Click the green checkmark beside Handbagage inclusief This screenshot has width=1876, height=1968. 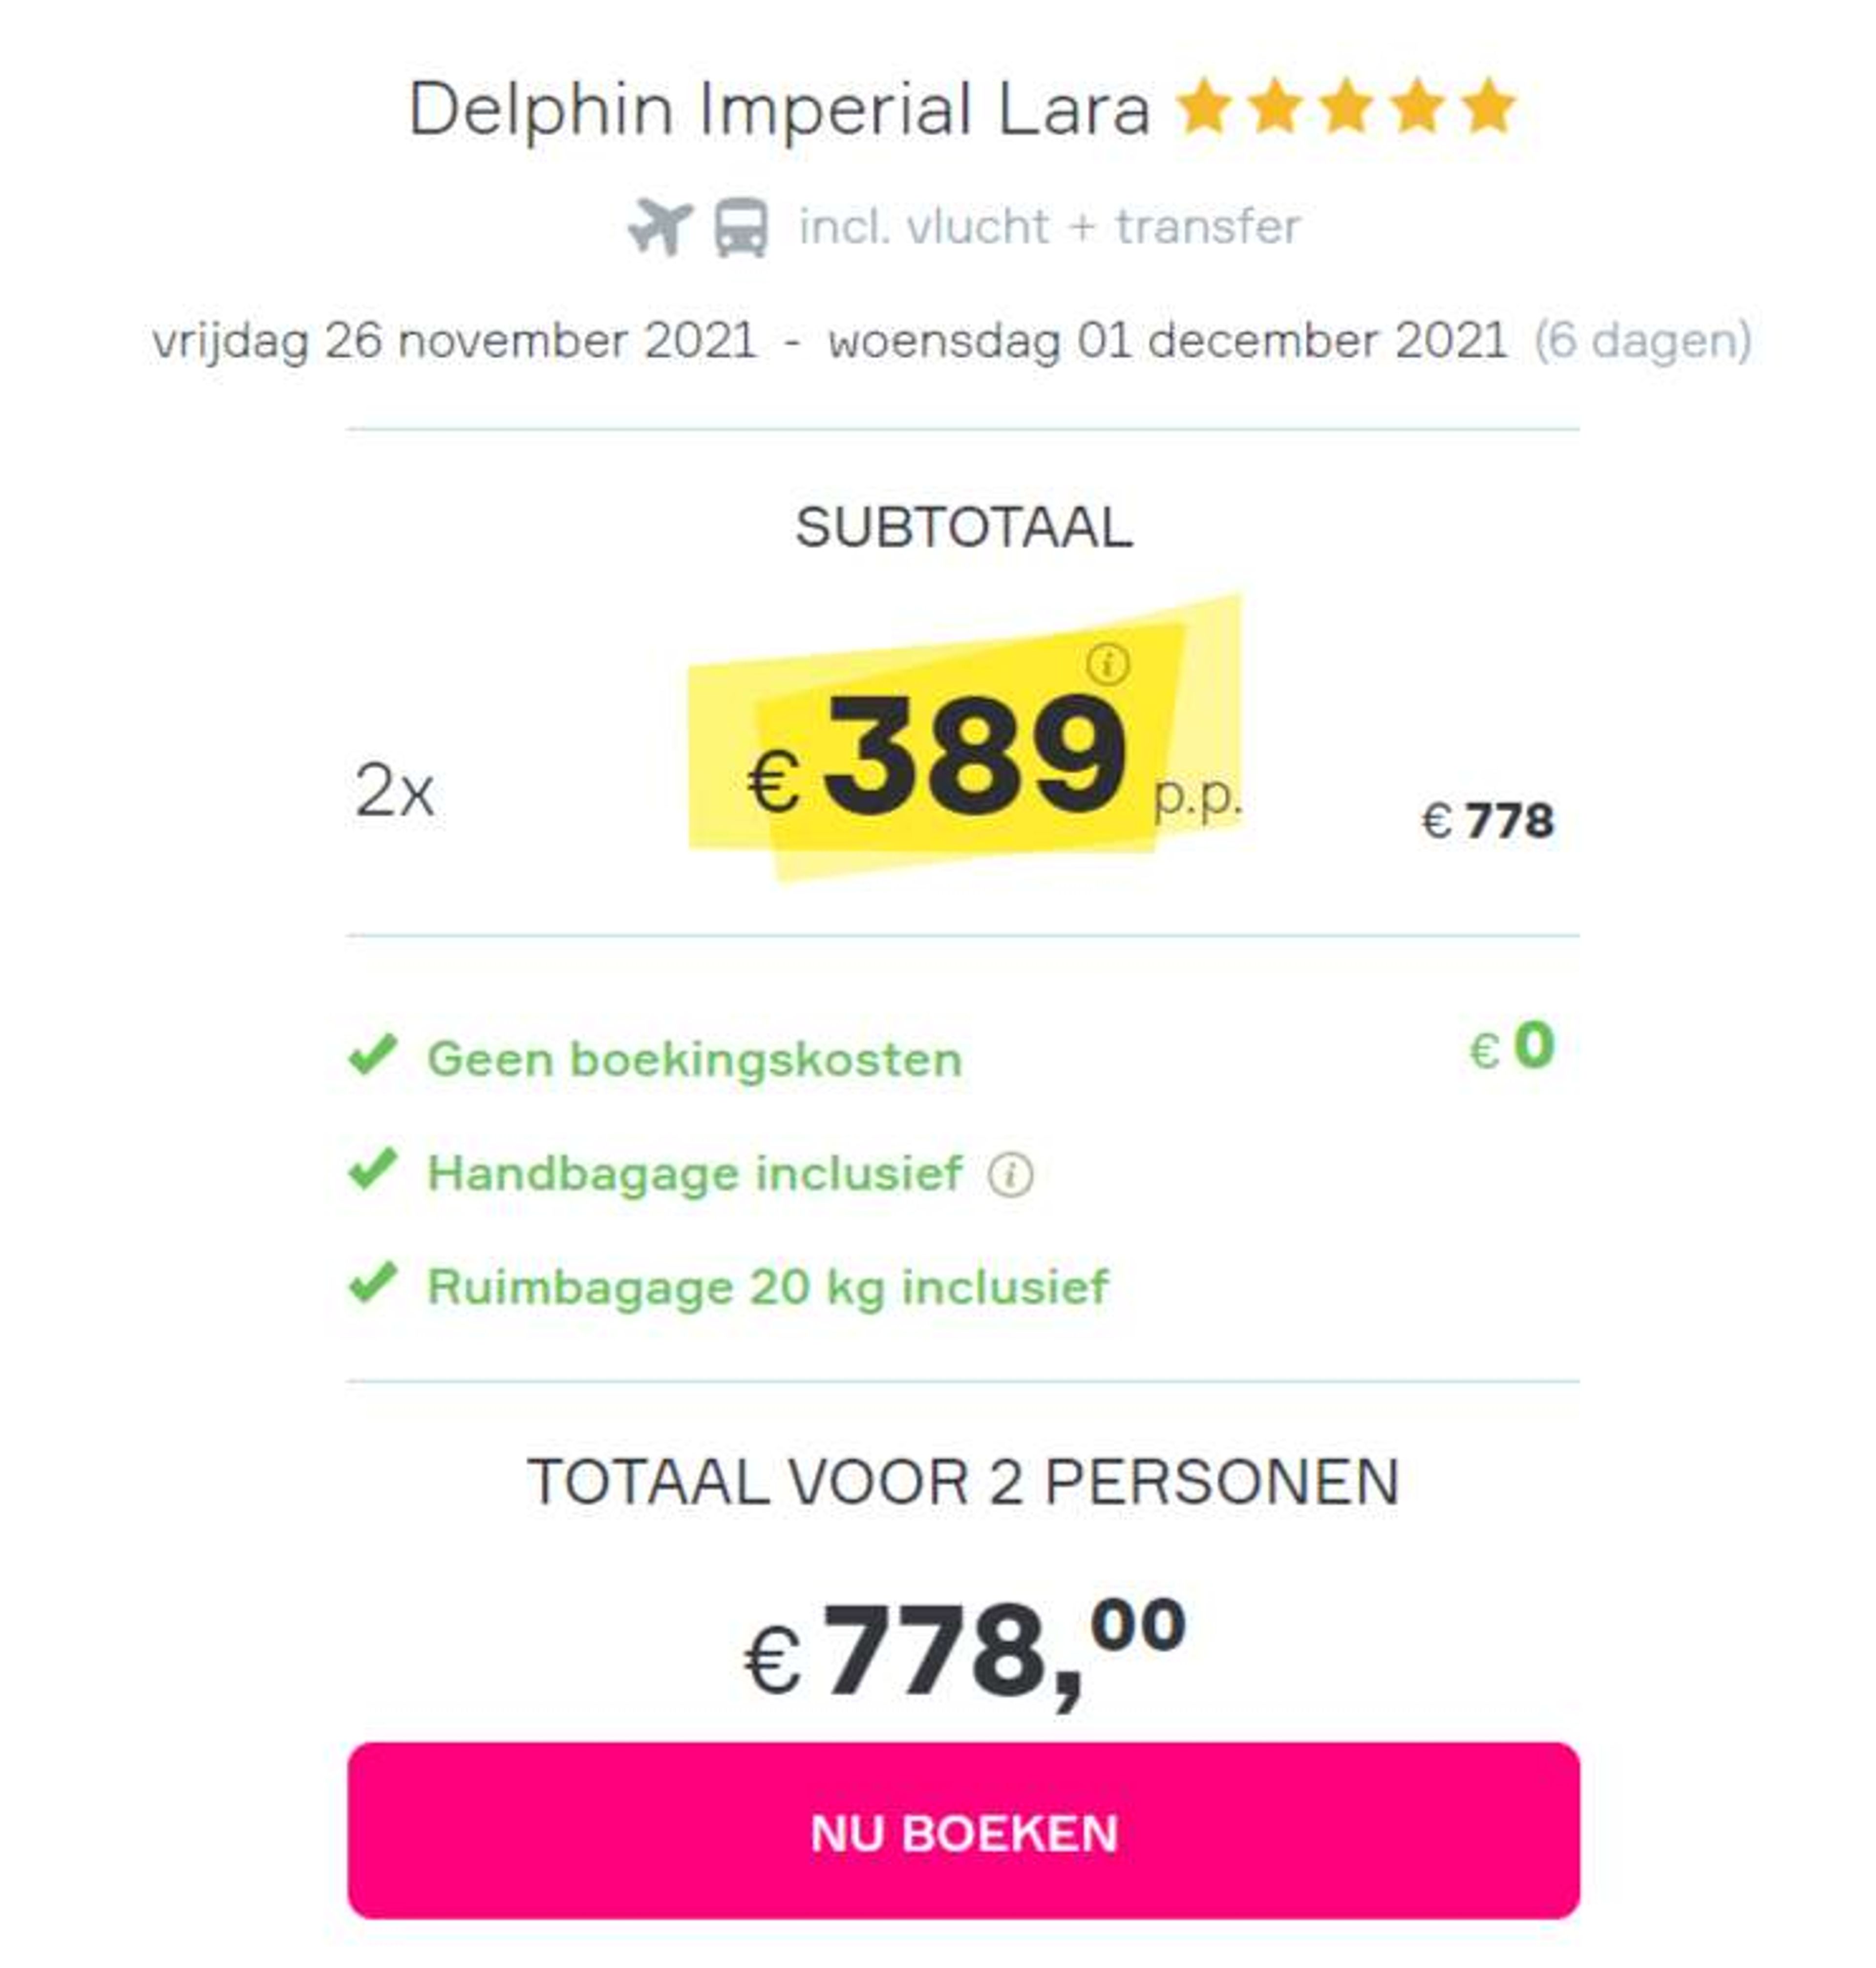373,1168
